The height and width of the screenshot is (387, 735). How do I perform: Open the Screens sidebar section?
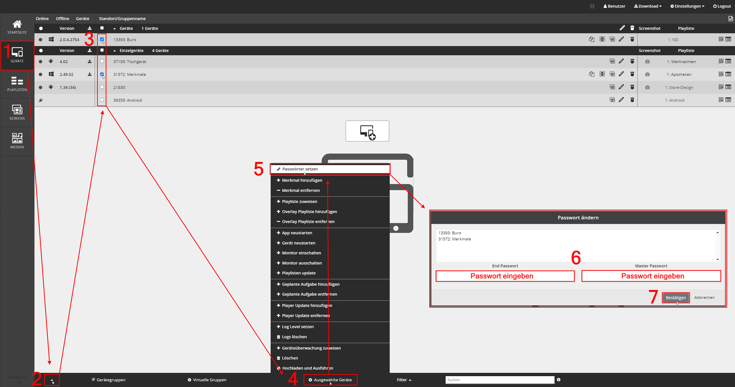coord(17,113)
